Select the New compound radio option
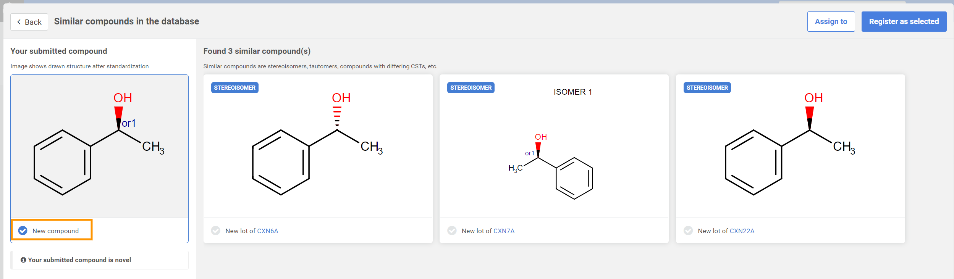Viewport: 954px width, 279px height. (x=23, y=231)
